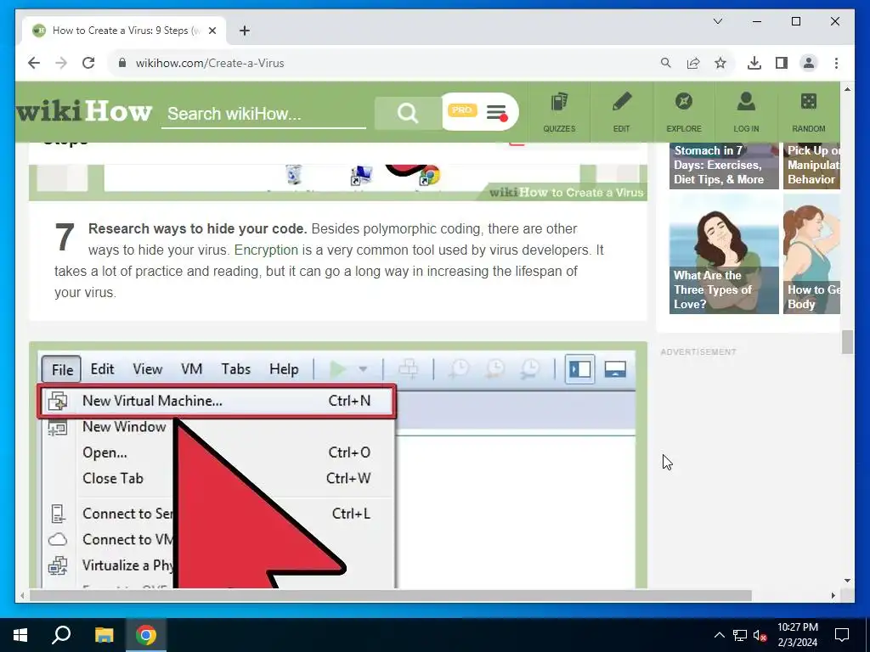The image size is (870, 652).
Task: Open the Chrome profile avatar
Action: (x=809, y=63)
